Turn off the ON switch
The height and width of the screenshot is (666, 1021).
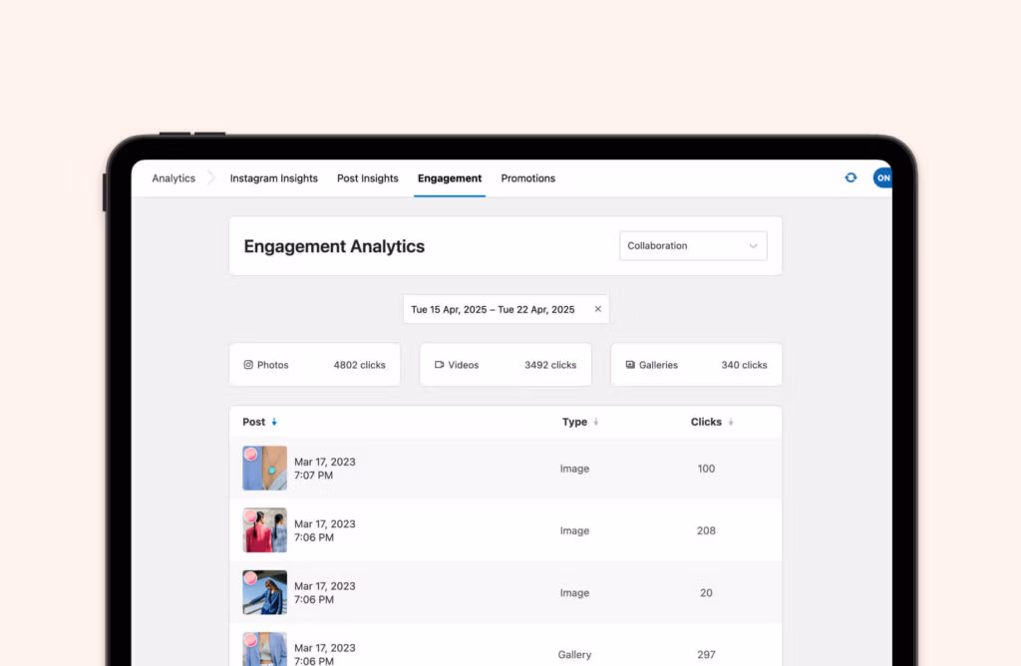coord(883,177)
